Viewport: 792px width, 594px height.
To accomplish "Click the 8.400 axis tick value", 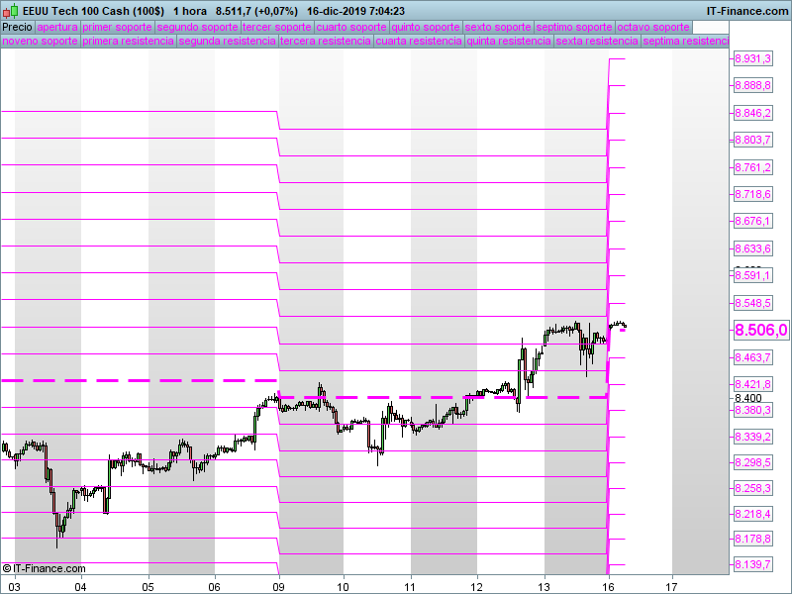I will (748, 398).
